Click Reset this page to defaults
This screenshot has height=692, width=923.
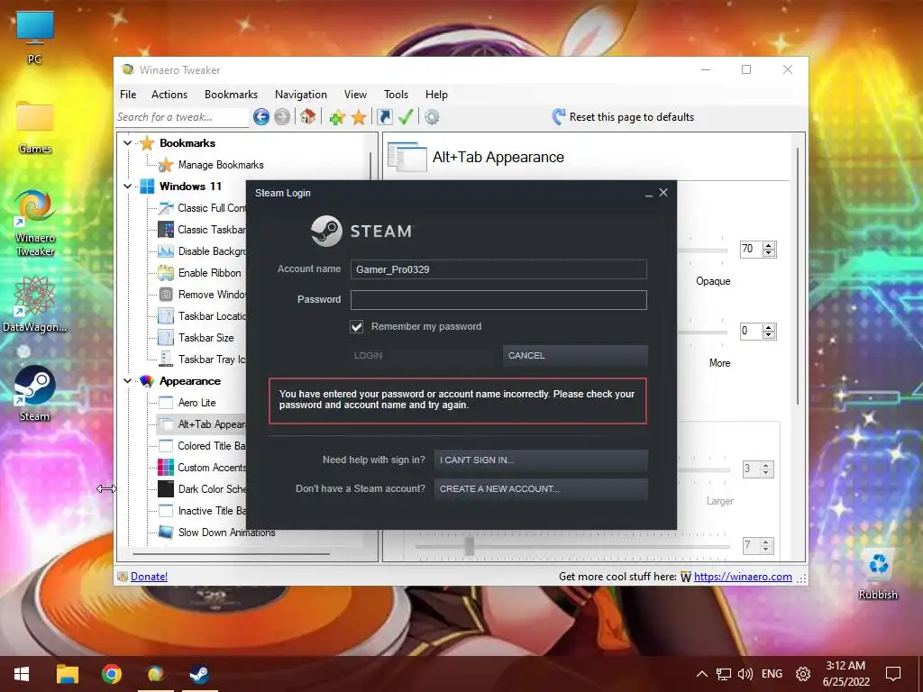point(624,117)
